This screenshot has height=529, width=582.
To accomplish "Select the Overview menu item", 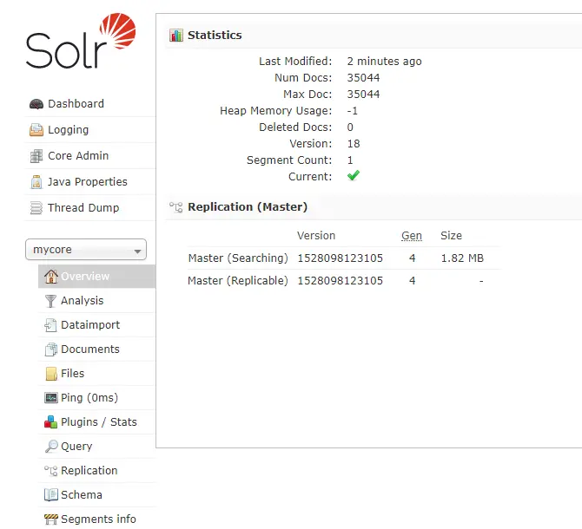I will pyautogui.click(x=97, y=277).
